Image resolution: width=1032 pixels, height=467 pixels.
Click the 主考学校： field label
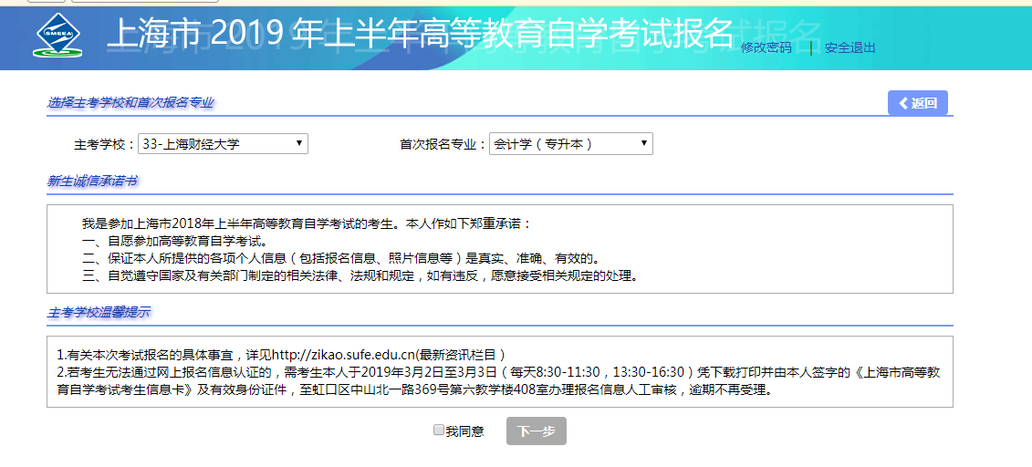pos(104,144)
